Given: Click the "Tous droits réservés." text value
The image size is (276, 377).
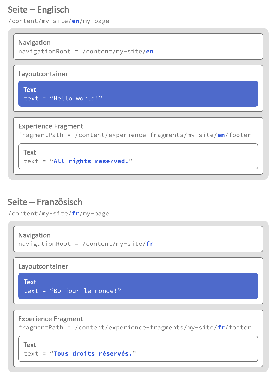Looking at the screenshot, I should point(93,354).
